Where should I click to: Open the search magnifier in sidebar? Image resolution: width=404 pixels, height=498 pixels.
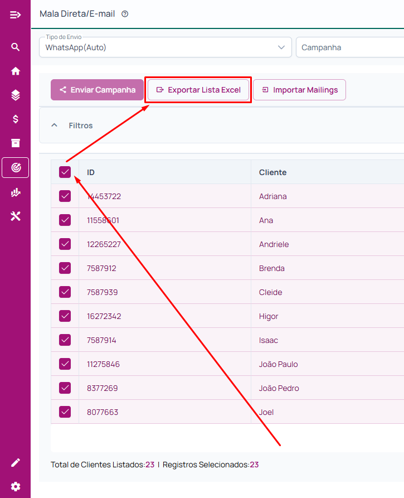[15, 47]
